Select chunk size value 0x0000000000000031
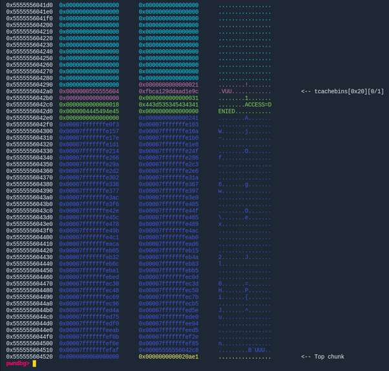Screen dimensions: 389x371 169,98
